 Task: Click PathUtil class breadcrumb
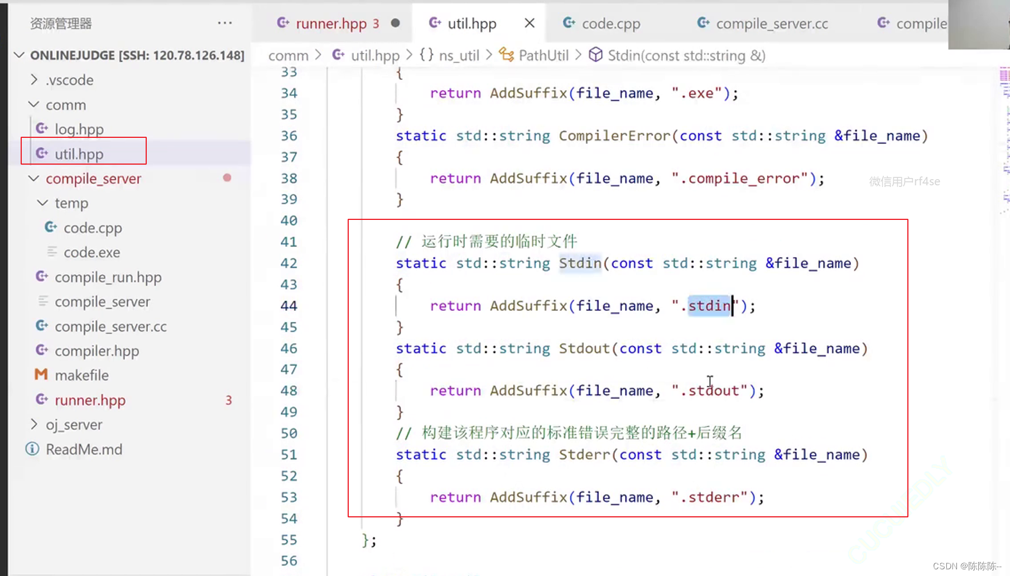[544, 55]
